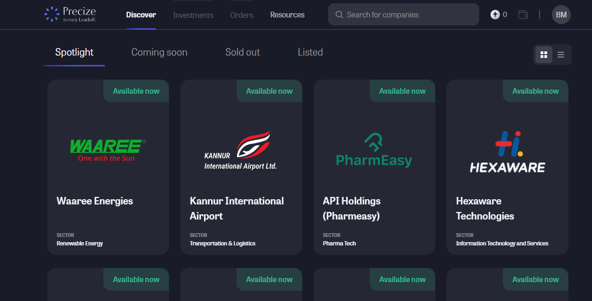Click the Hexaware logo image

[507, 152]
